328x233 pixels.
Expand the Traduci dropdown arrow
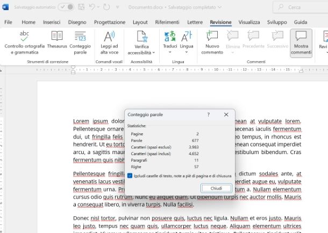point(170,52)
